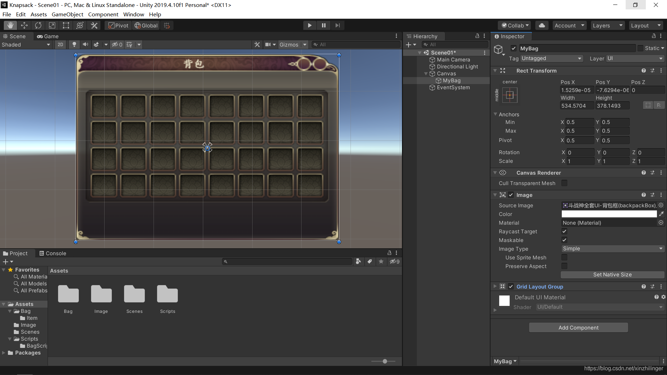Pick Source Image object selector
The width and height of the screenshot is (667, 375).
661,205
